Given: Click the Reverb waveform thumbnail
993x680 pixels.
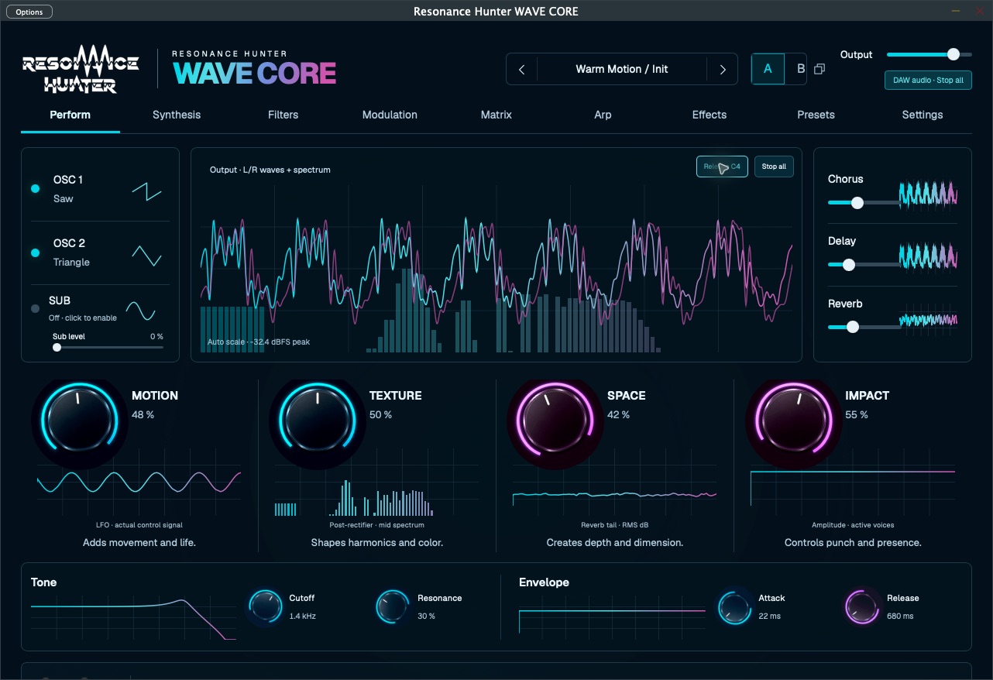Looking at the screenshot, I should 928,319.
